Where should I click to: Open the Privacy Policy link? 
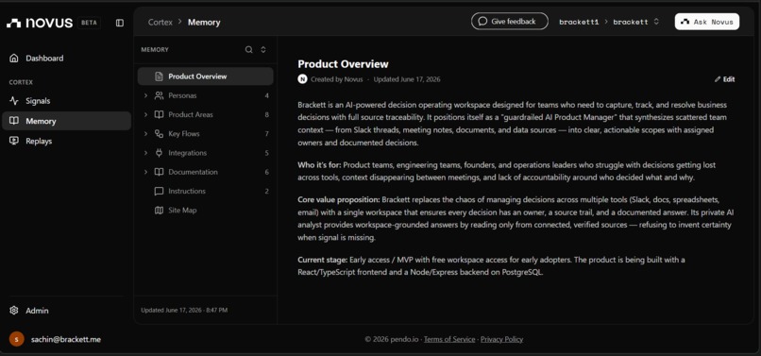pos(502,340)
